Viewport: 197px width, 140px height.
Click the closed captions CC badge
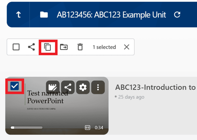tap(87, 127)
